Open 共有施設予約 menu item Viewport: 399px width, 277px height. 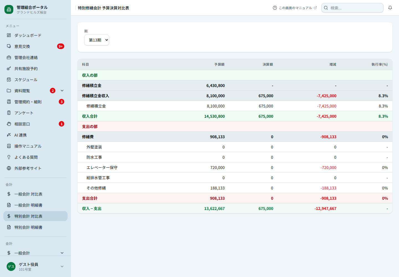pos(35,68)
